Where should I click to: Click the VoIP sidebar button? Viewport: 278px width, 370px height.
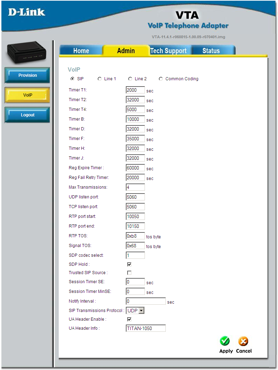click(x=27, y=95)
